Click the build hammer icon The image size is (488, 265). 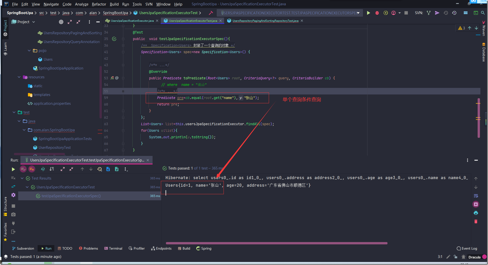(x=211, y=13)
